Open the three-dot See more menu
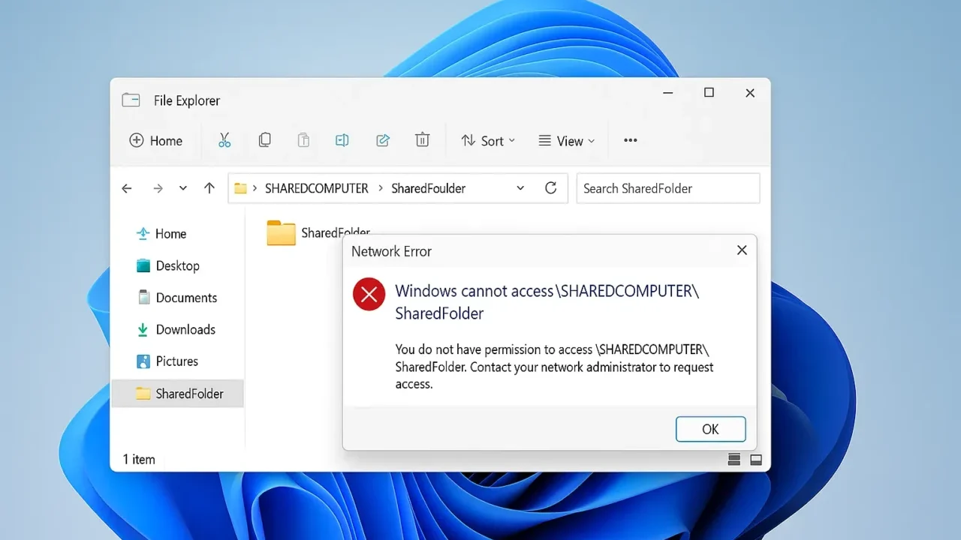The height and width of the screenshot is (540, 961). 631,140
